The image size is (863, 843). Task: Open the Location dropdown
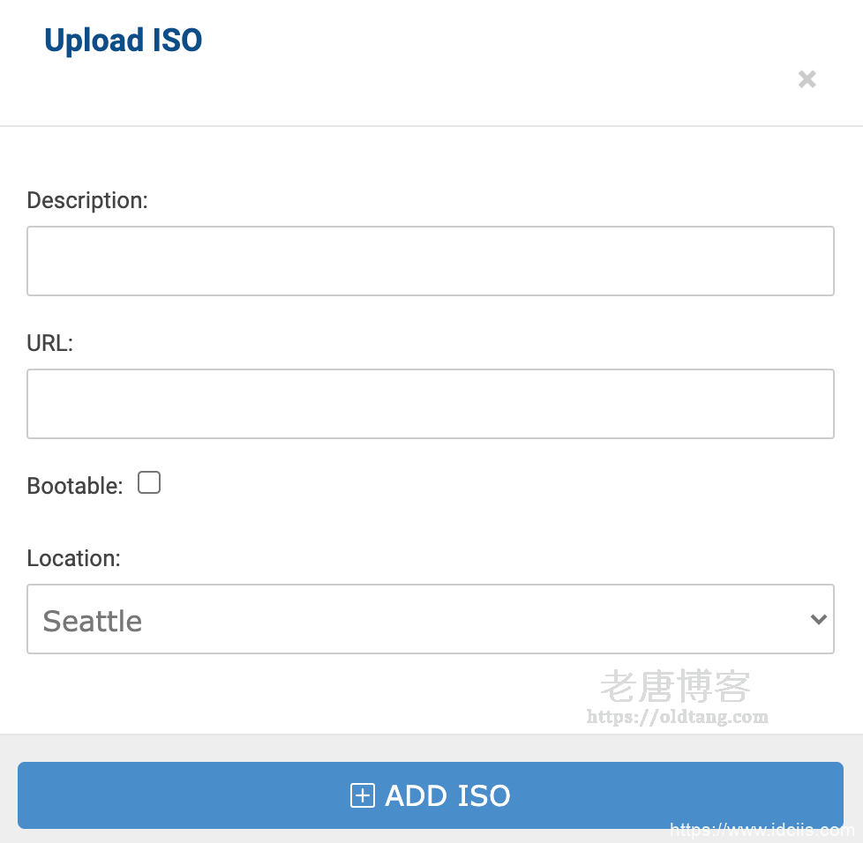pyautogui.click(x=430, y=619)
